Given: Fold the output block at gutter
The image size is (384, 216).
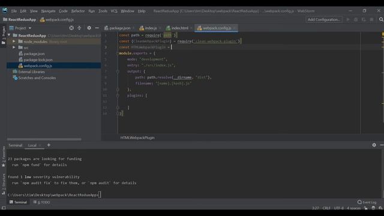Looking at the screenshot, I should (118, 71).
